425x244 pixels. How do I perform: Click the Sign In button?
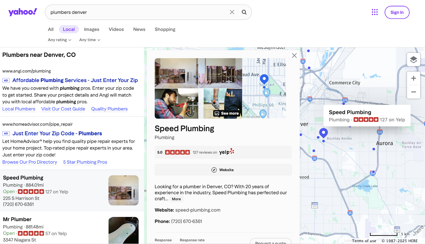click(397, 12)
